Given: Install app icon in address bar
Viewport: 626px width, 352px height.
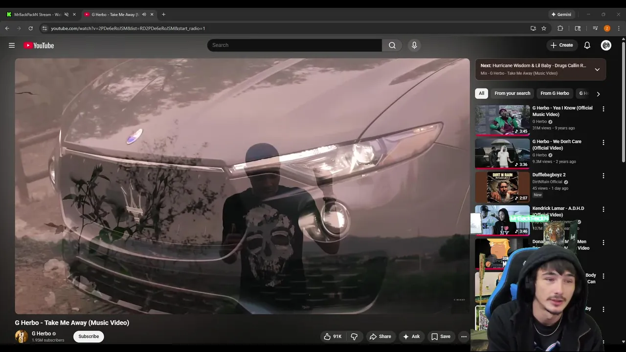Looking at the screenshot, I should point(533,28).
